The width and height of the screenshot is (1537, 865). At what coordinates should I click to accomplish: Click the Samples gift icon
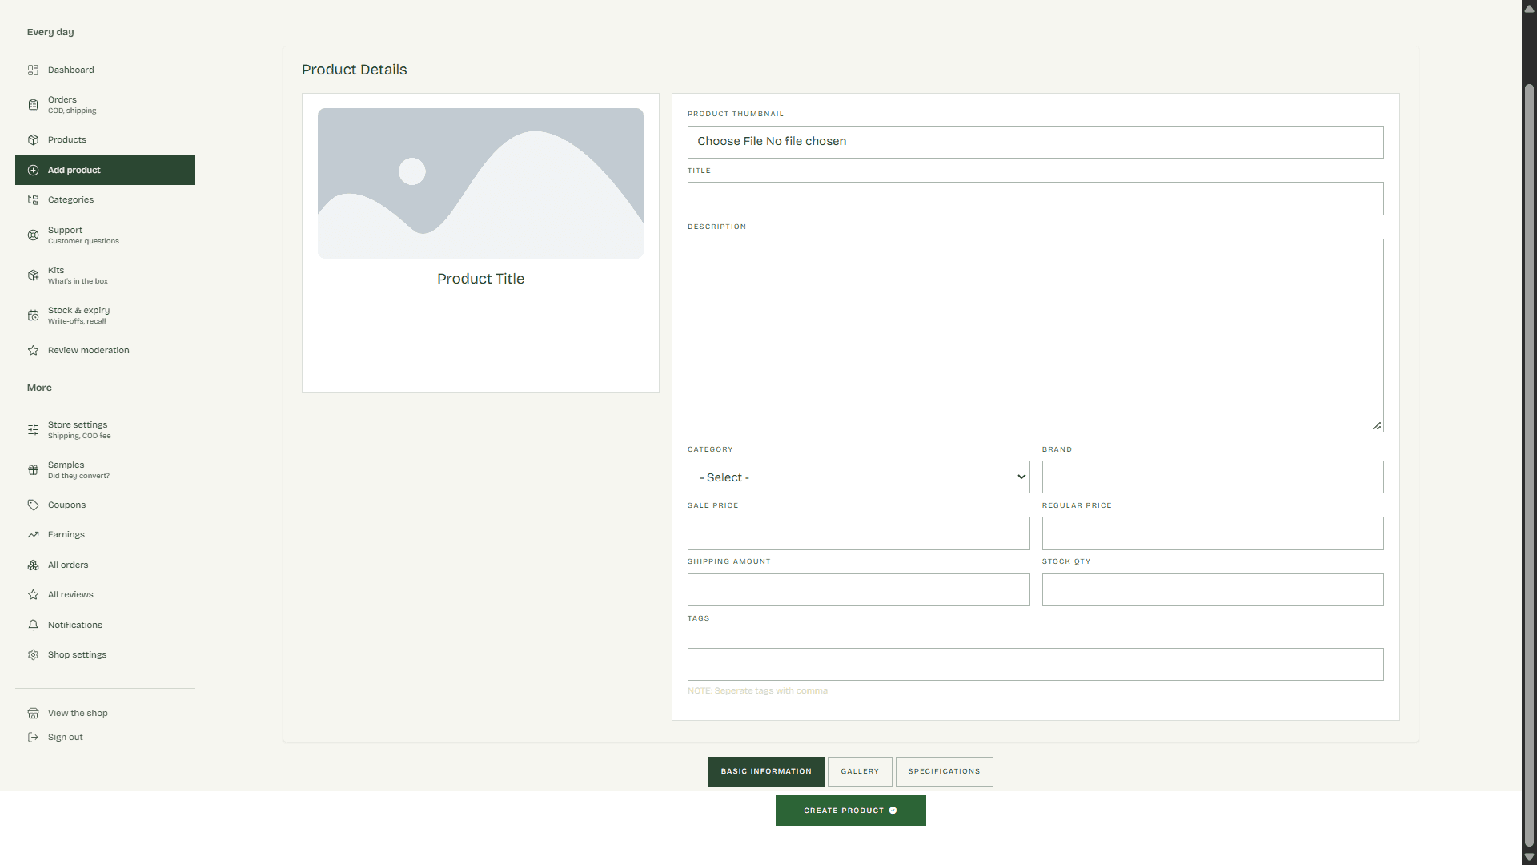[33, 470]
